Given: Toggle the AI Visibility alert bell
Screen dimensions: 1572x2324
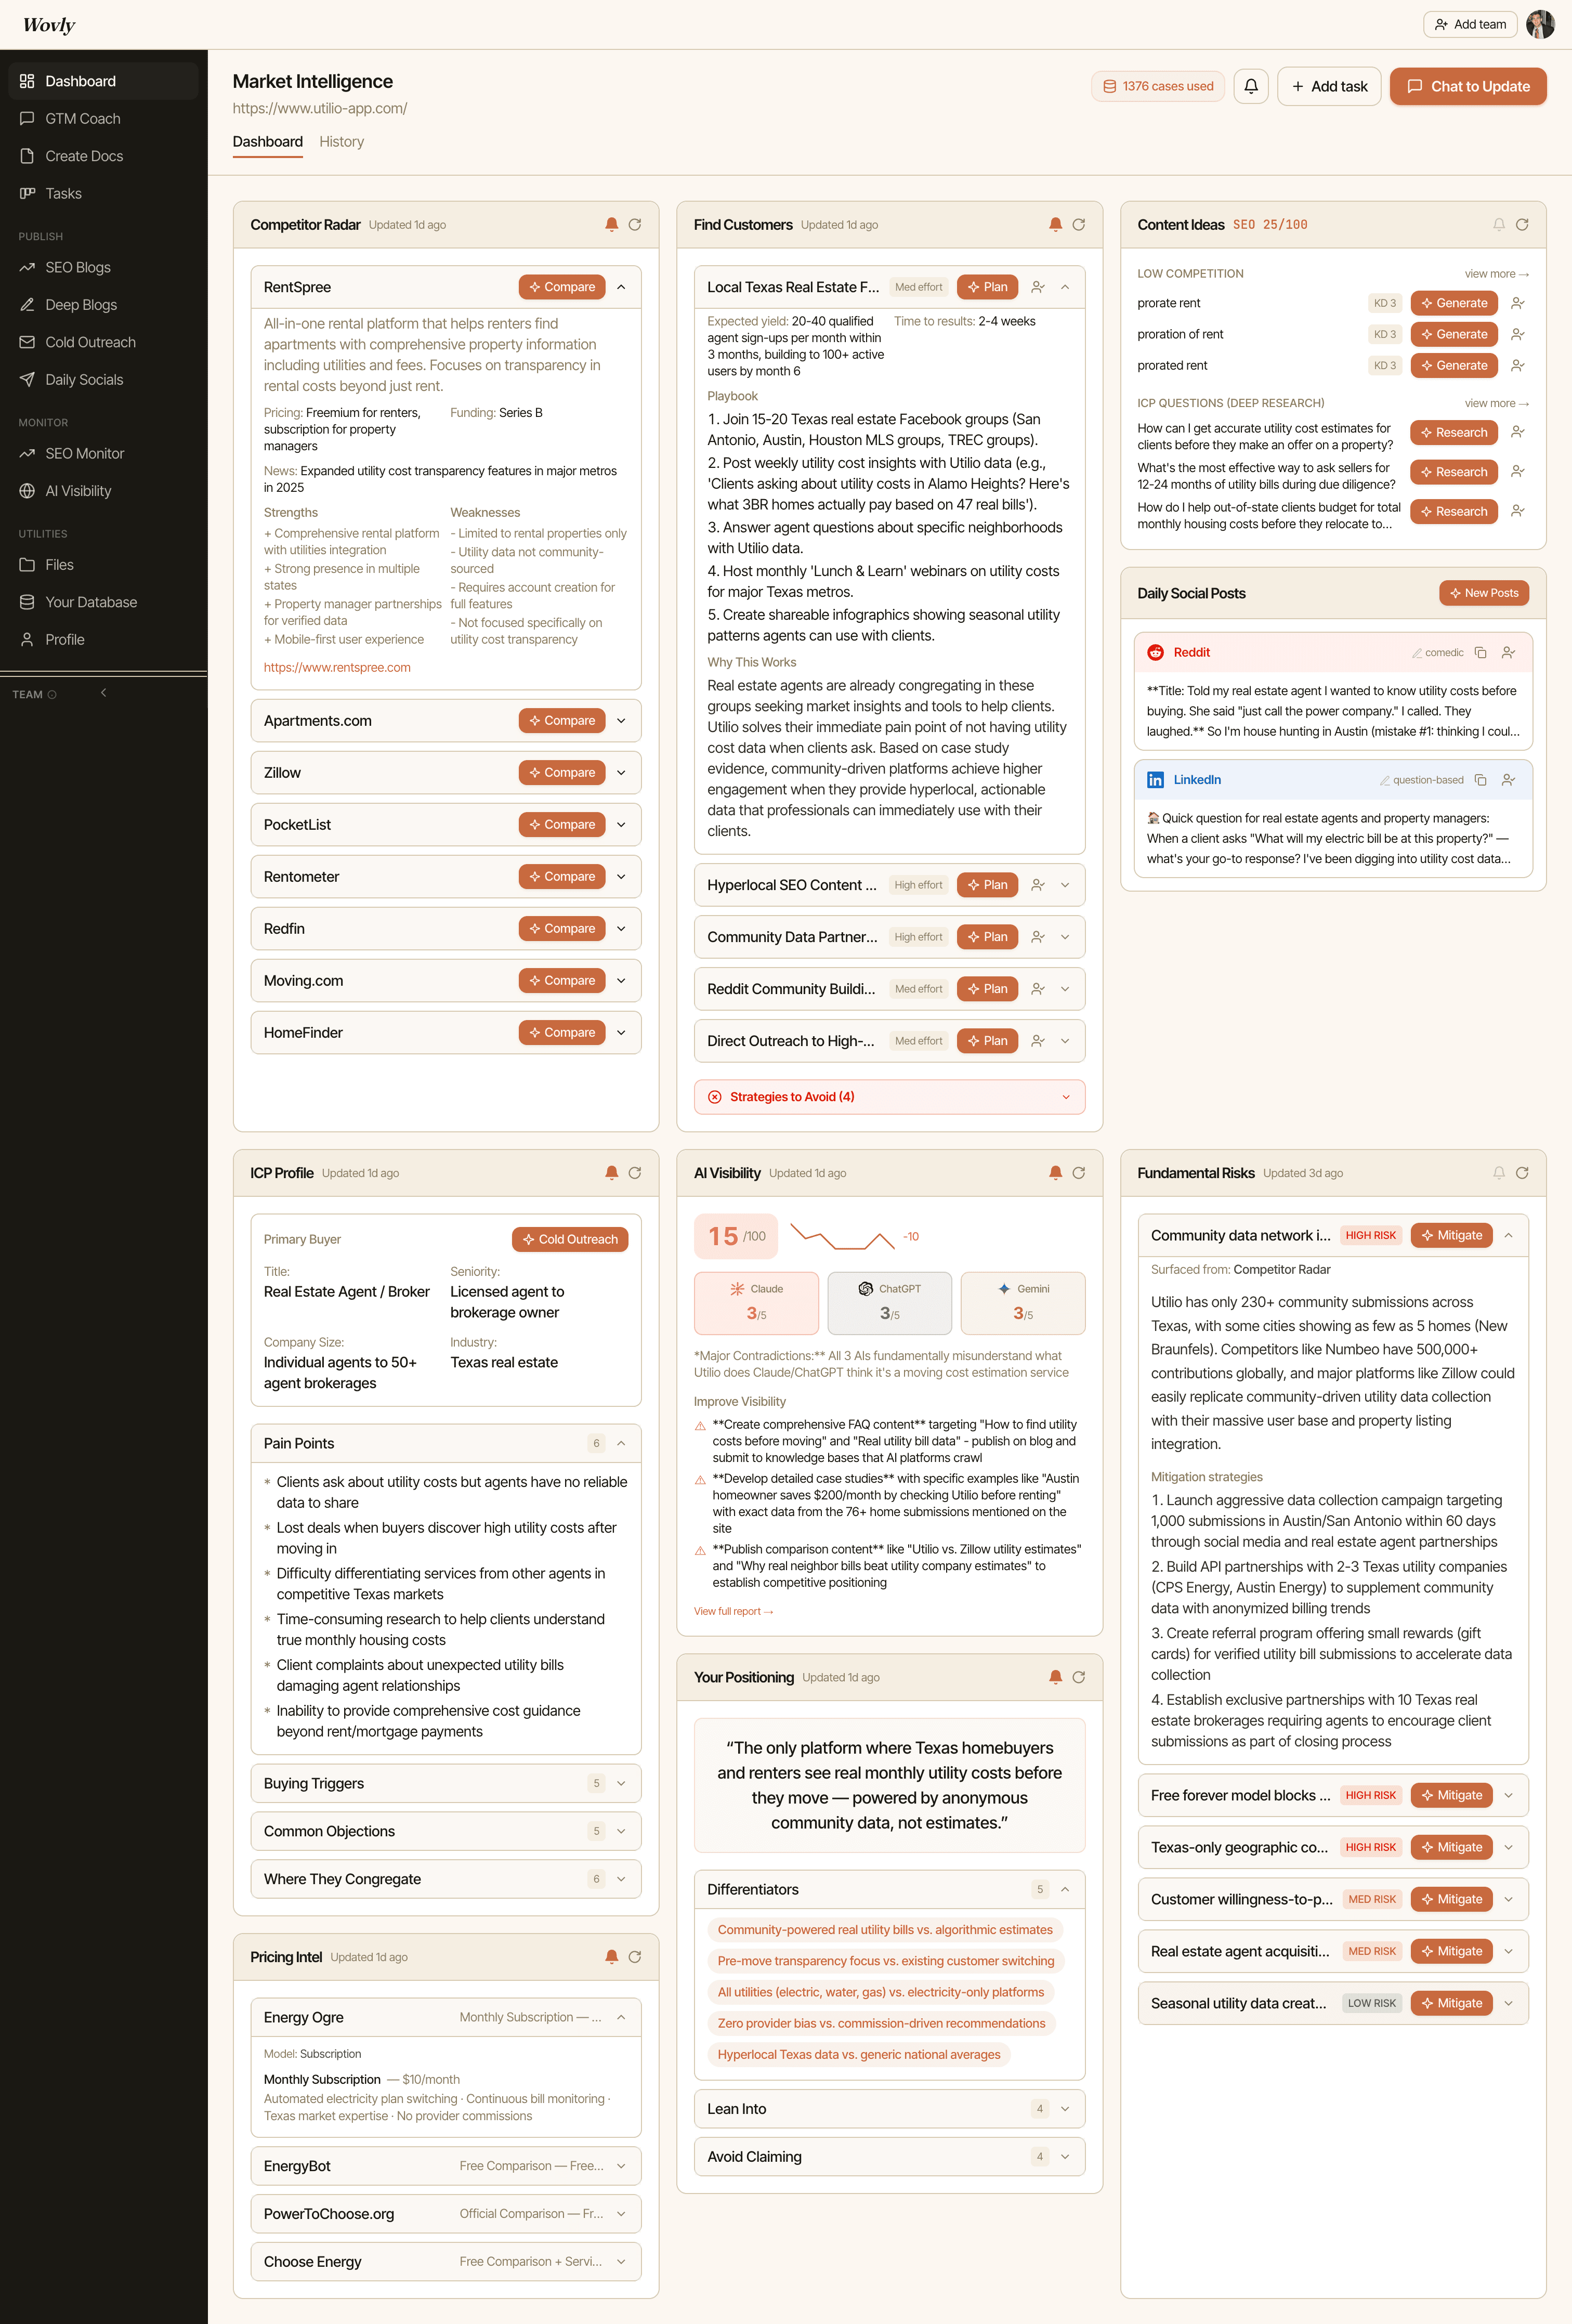Looking at the screenshot, I should click(1055, 1173).
